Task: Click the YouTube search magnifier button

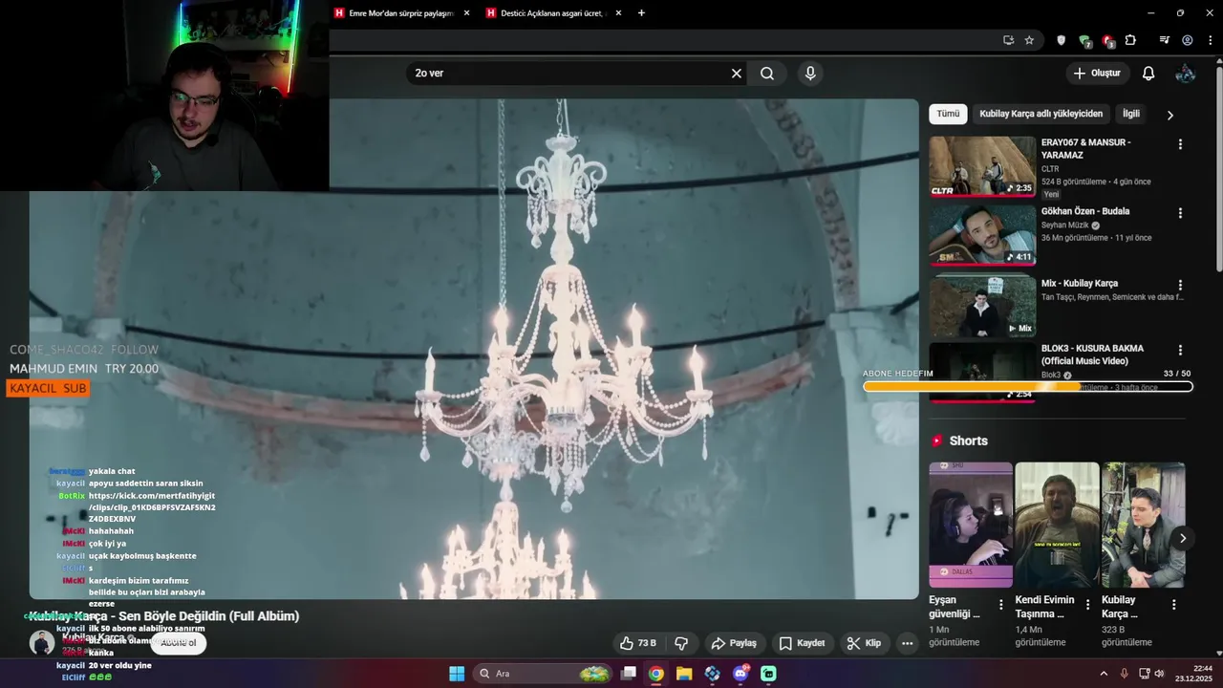Action: 767,74
